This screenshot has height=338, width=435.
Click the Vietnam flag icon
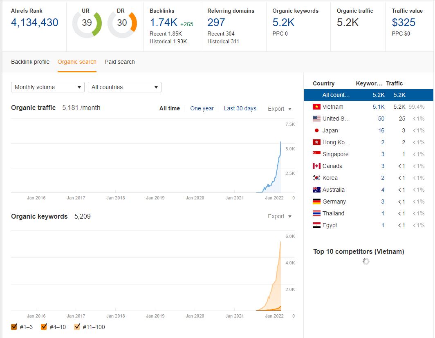[x=316, y=107]
